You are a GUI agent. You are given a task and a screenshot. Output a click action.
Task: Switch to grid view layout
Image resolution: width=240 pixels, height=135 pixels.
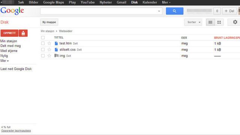pyautogui.click(x=219, y=22)
